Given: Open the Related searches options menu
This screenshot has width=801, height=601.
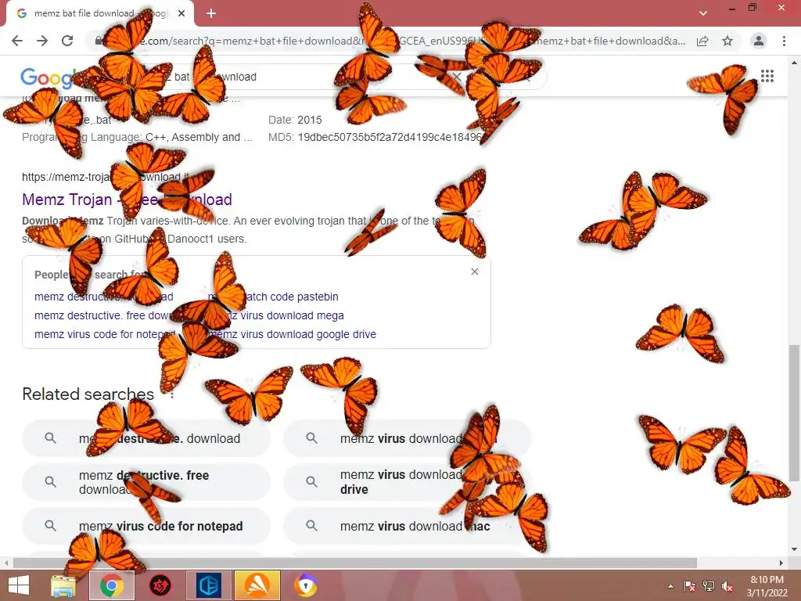Looking at the screenshot, I should [172, 395].
